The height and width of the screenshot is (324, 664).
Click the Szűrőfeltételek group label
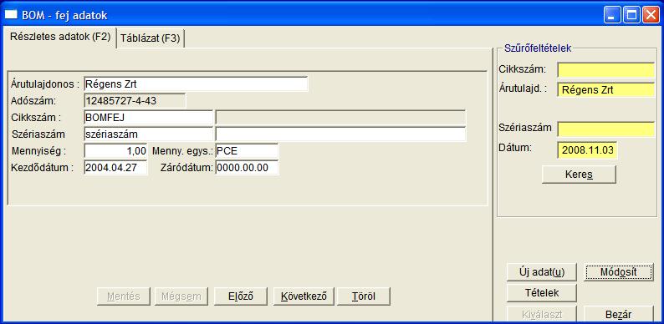coord(538,48)
